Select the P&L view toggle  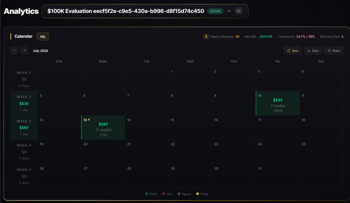43,37
